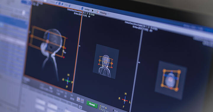Viewport: 213px width, 112px height.
Task: Click the Viewing mode icon in the toolbar
Action: [98, 12]
